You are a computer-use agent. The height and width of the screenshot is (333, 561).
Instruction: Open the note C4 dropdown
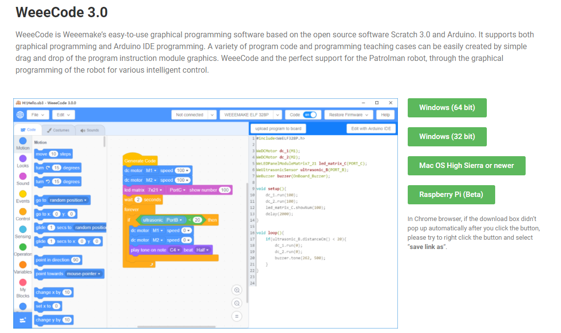click(x=174, y=250)
